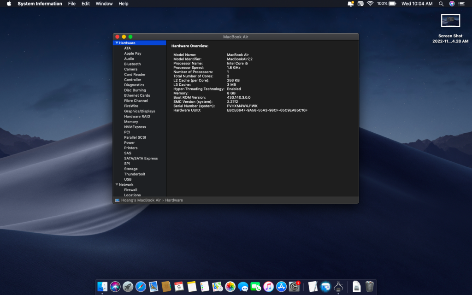The height and width of the screenshot is (295, 472).
Task: Open Photos flower icon in Dock
Action: [230, 286]
